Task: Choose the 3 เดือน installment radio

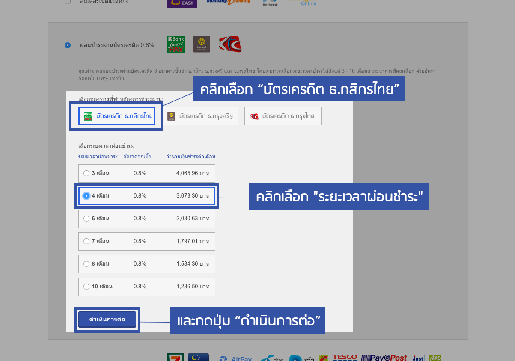Action: 86,173
